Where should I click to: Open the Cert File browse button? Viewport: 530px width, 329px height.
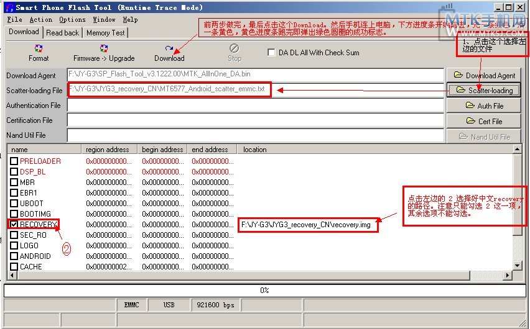click(484, 121)
